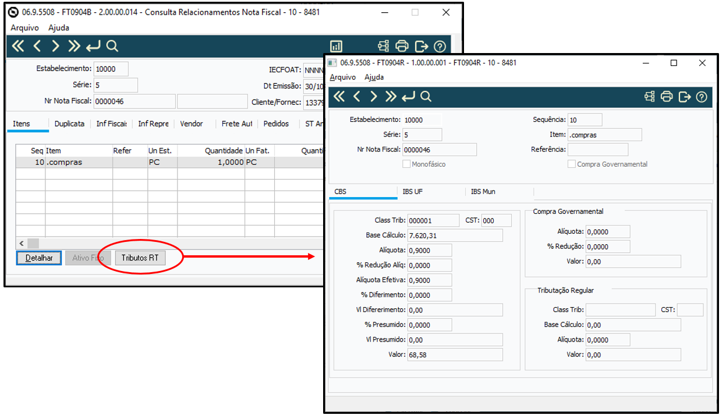Click the Base Cálculo field showing 7.620,31

click(455, 235)
